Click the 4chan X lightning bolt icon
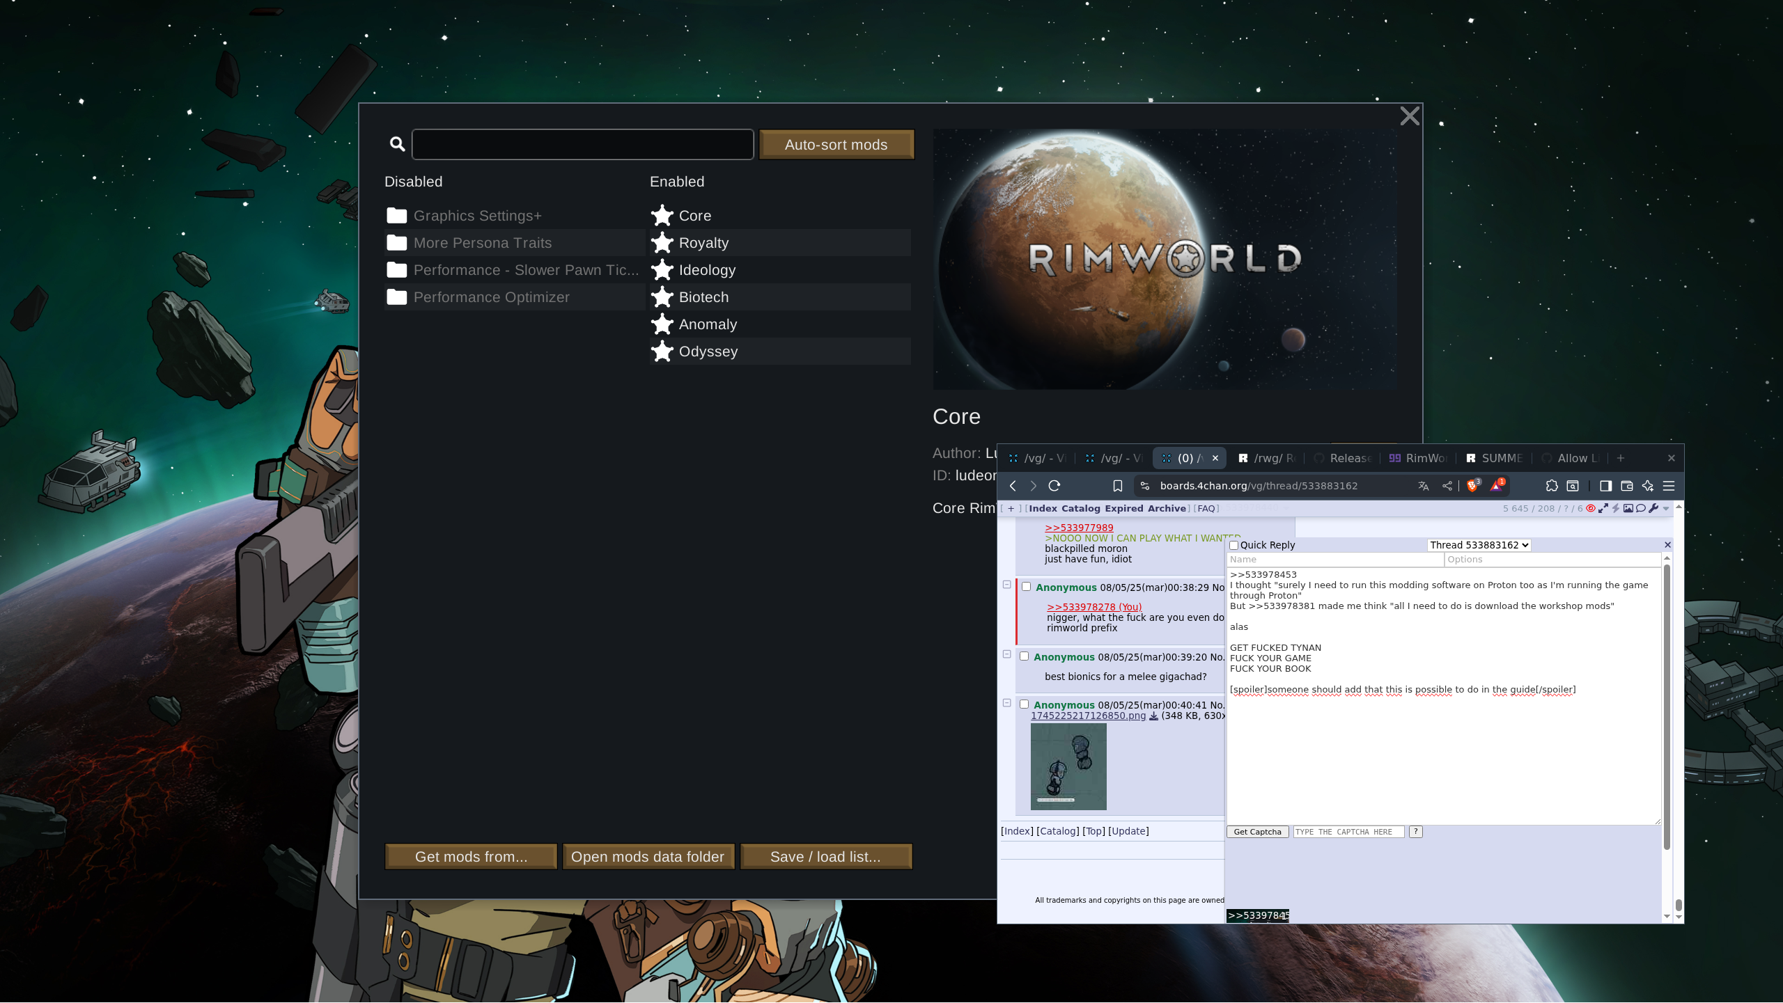The width and height of the screenshot is (1783, 1003). point(1616,508)
